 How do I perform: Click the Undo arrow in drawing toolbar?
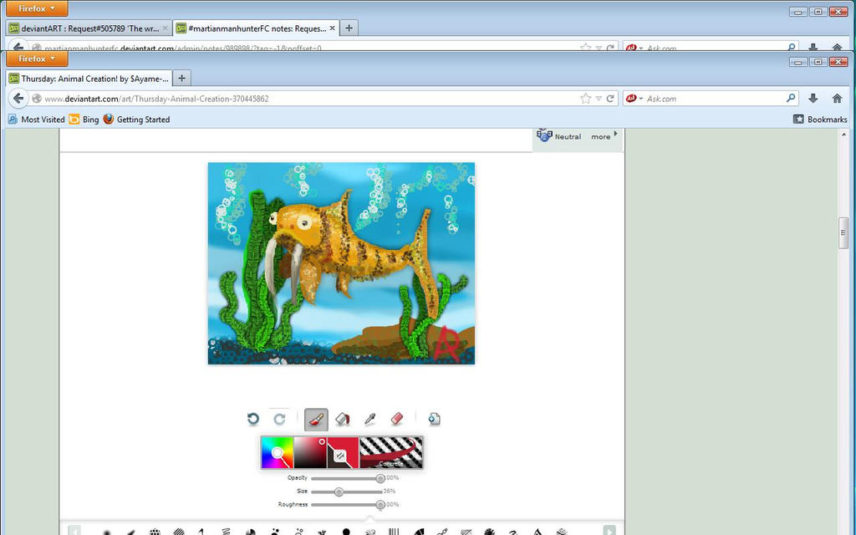(252, 419)
